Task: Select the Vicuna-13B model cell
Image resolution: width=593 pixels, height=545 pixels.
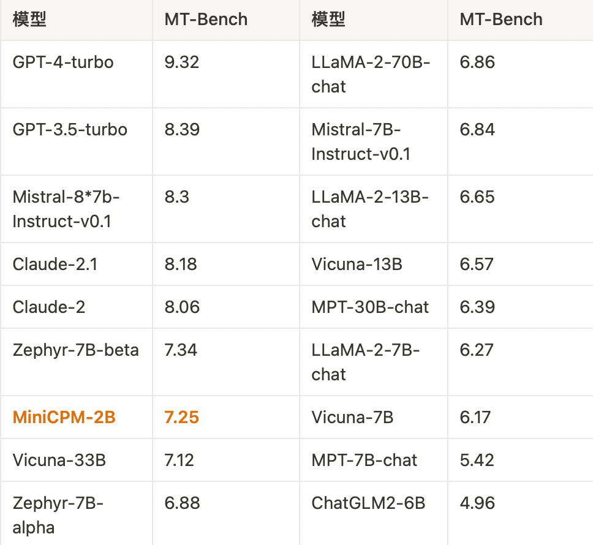Action: (x=357, y=264)
